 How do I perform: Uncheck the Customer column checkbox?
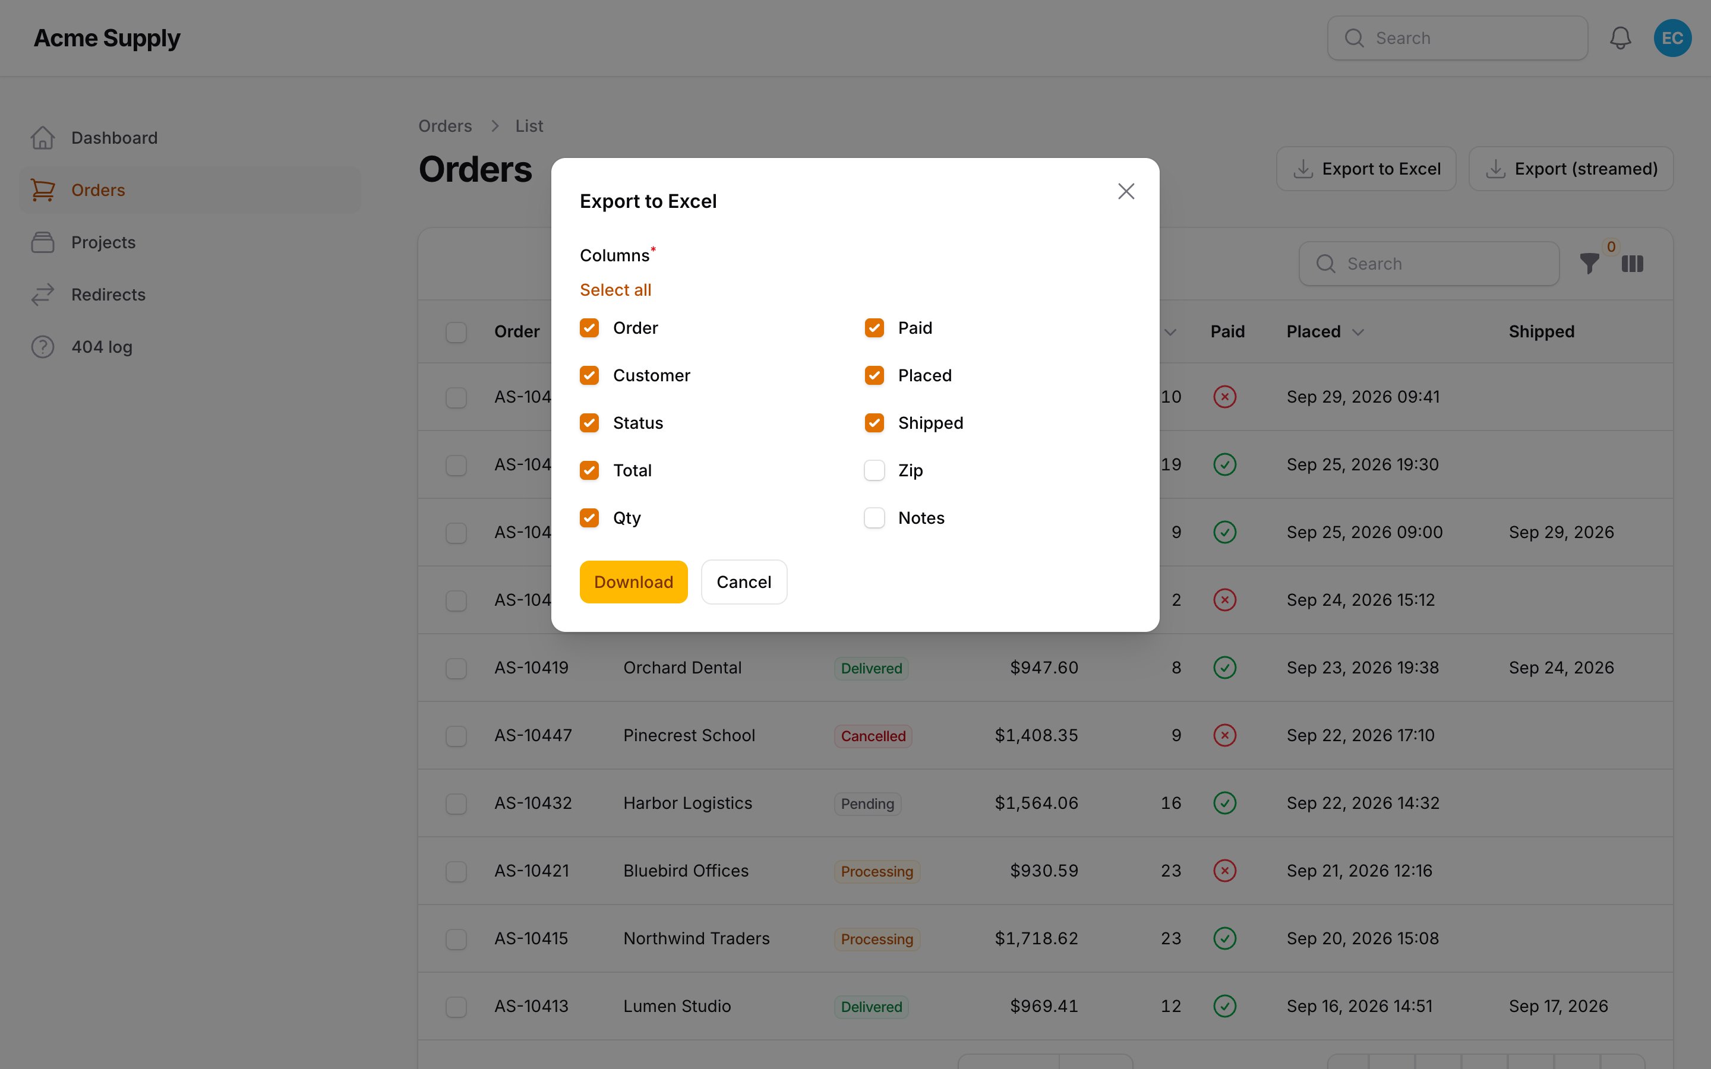589,375
